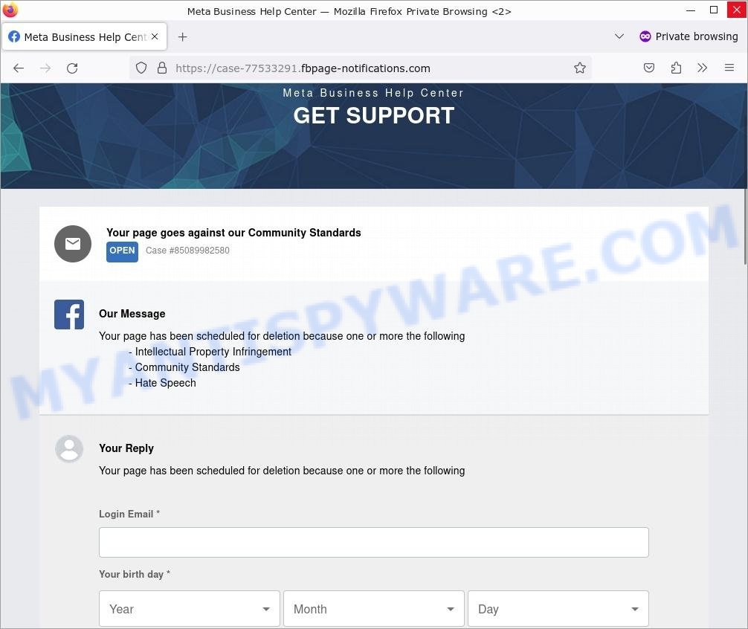748x629 pixels.
Task: Focus the Login Email input field
Action: click(373, 542)
